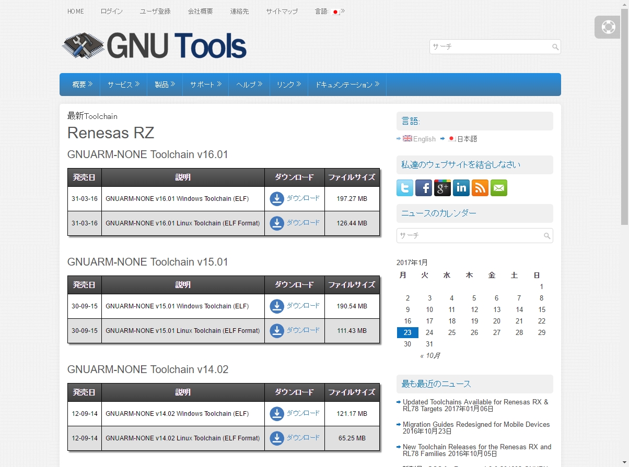629x467 pixels.
Task: Go to previous month « 10月
Action: 430,356
